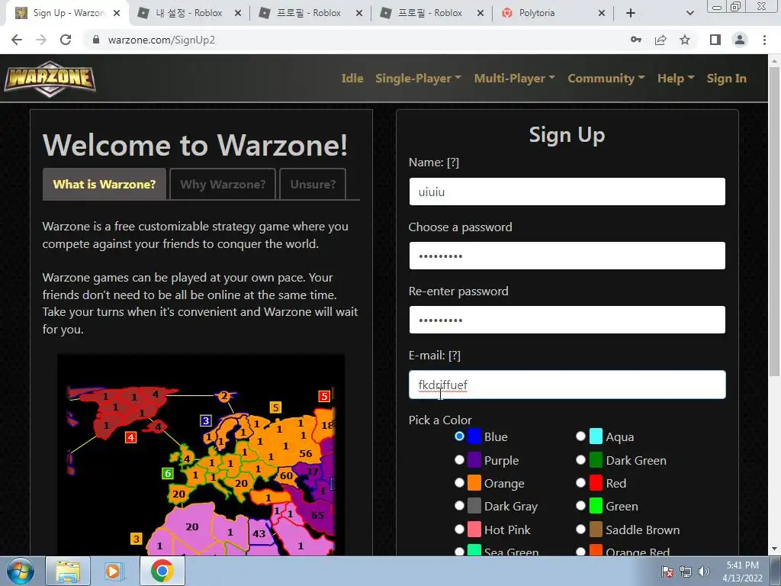Switch to What is Warzone? tab
The width and height of the screenshot is (781, 586).
(104, 185)
